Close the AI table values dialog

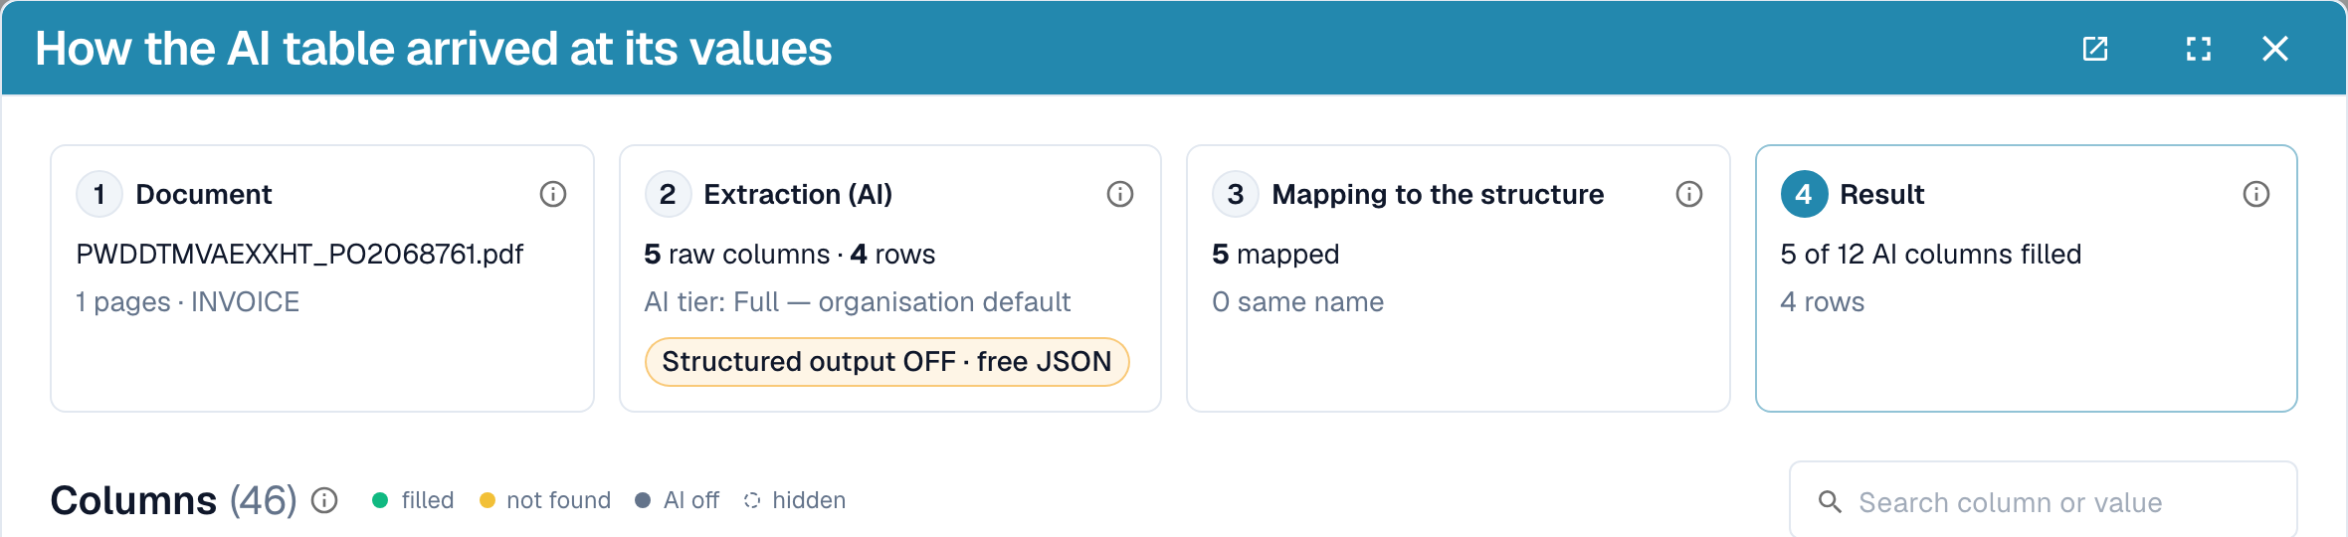(x=2275, y=49)
